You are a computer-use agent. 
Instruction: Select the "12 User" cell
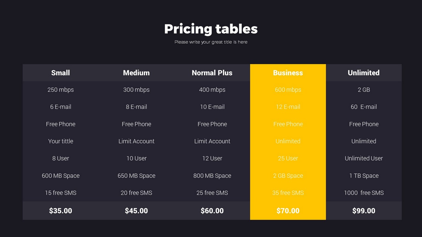click(212, 158)
